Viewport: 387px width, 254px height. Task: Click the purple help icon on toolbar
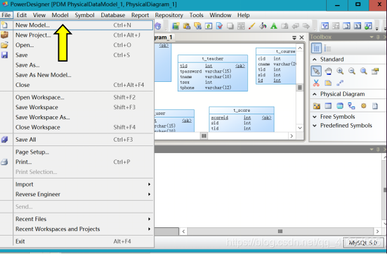(158, 26)
